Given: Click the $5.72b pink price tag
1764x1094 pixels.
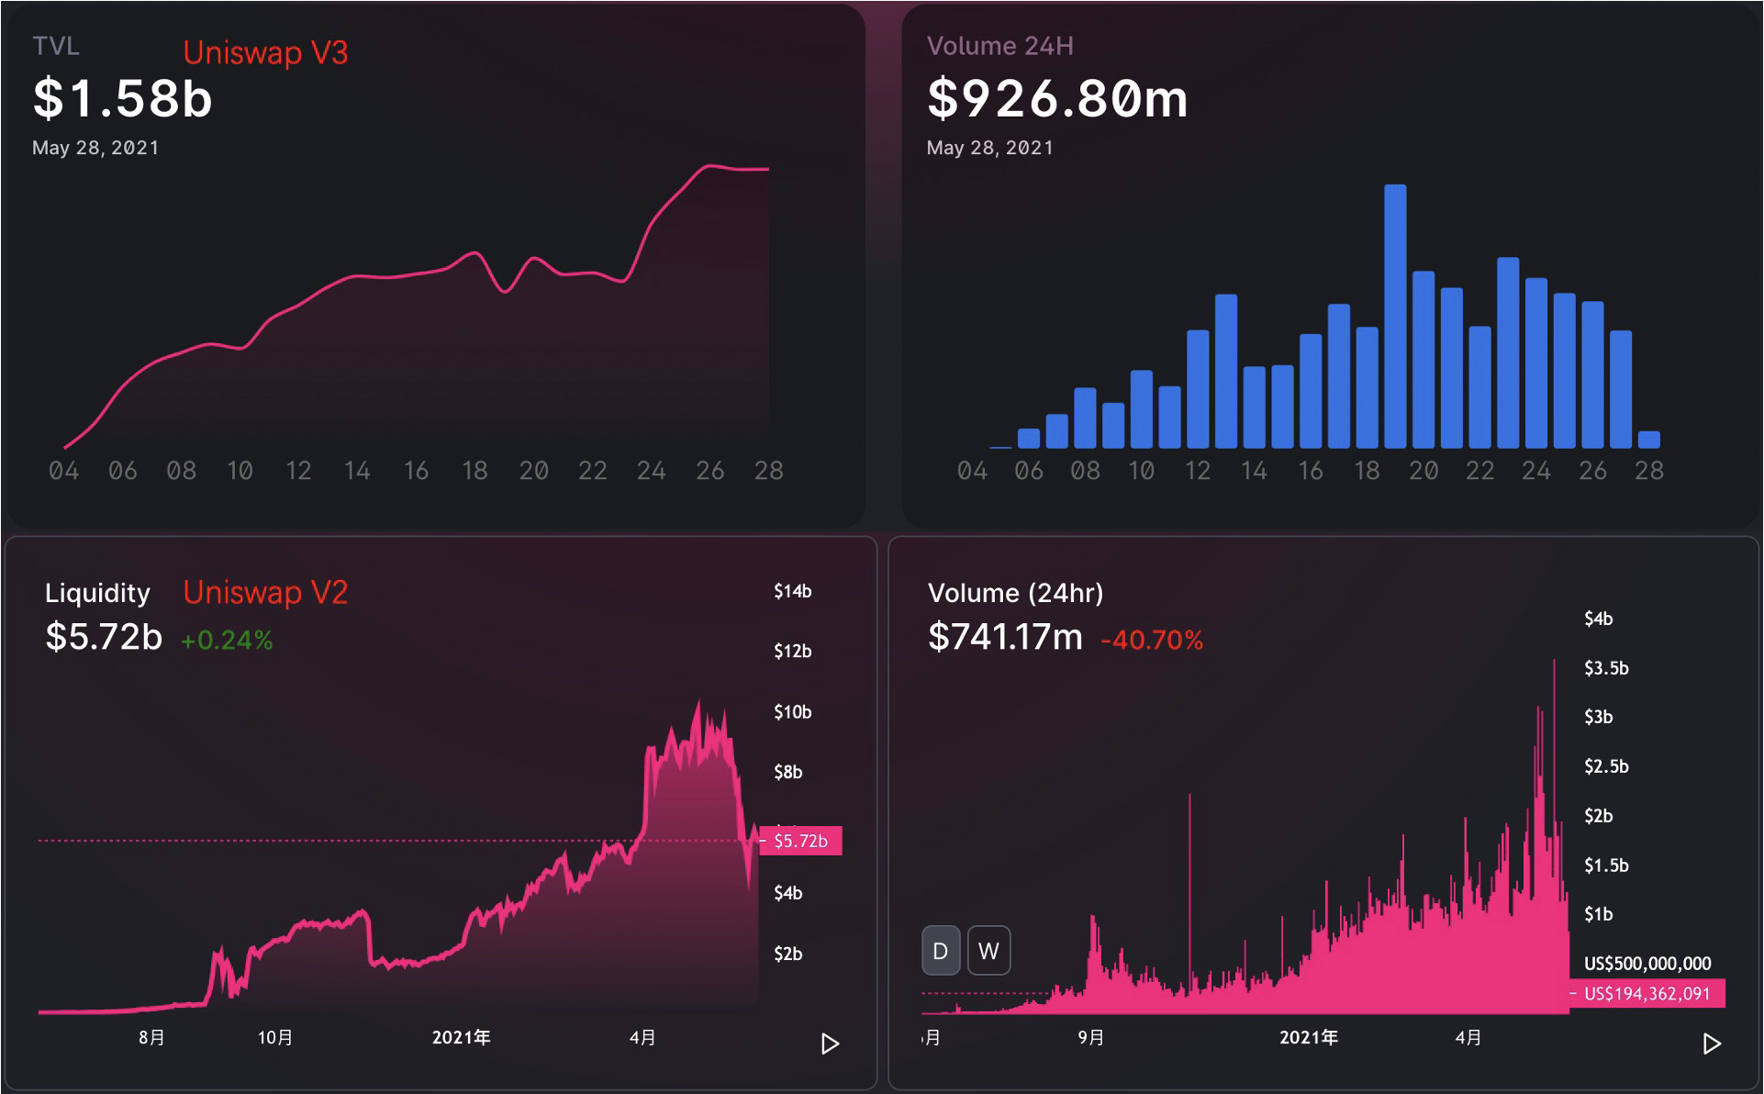Looking at the screenshot, I should 801,841.
